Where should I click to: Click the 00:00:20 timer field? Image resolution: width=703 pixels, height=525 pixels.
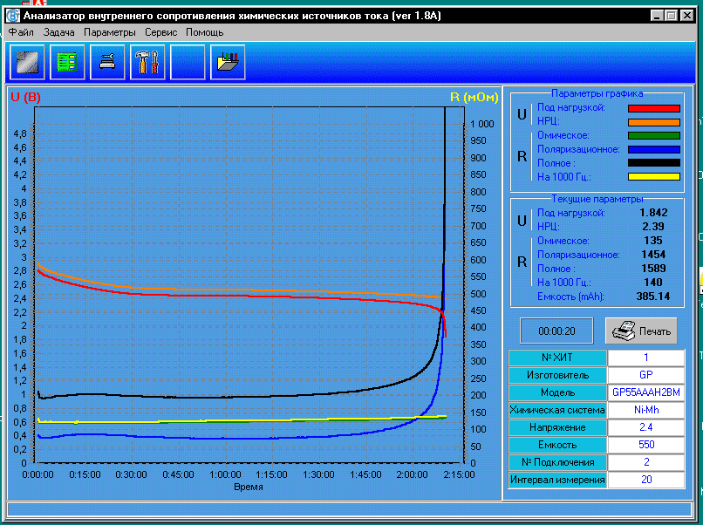[x=556, y=331]
